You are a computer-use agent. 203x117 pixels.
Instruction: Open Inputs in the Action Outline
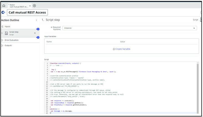point(7,27)
